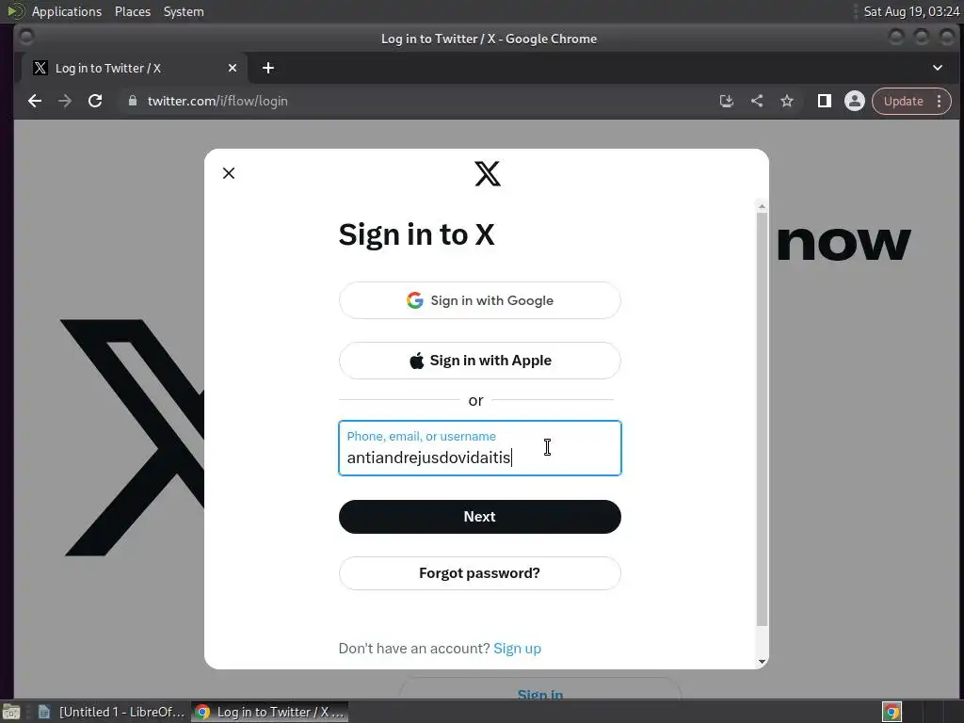Click the window menu button in title bar
The height and width of the screenshot is (723, 964).
coord(25,37)
